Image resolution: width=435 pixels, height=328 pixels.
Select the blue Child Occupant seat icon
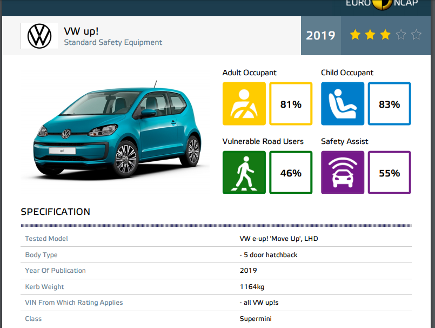[343, 104]
